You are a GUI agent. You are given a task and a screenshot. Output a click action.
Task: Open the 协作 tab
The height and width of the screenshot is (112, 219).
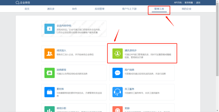[74, 9]
